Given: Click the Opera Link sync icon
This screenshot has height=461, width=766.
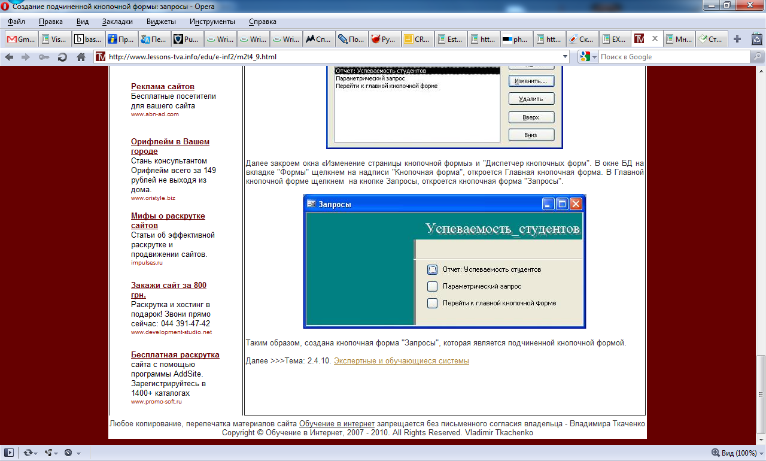Looking at the screenshot, I should [x=28, y=453].
